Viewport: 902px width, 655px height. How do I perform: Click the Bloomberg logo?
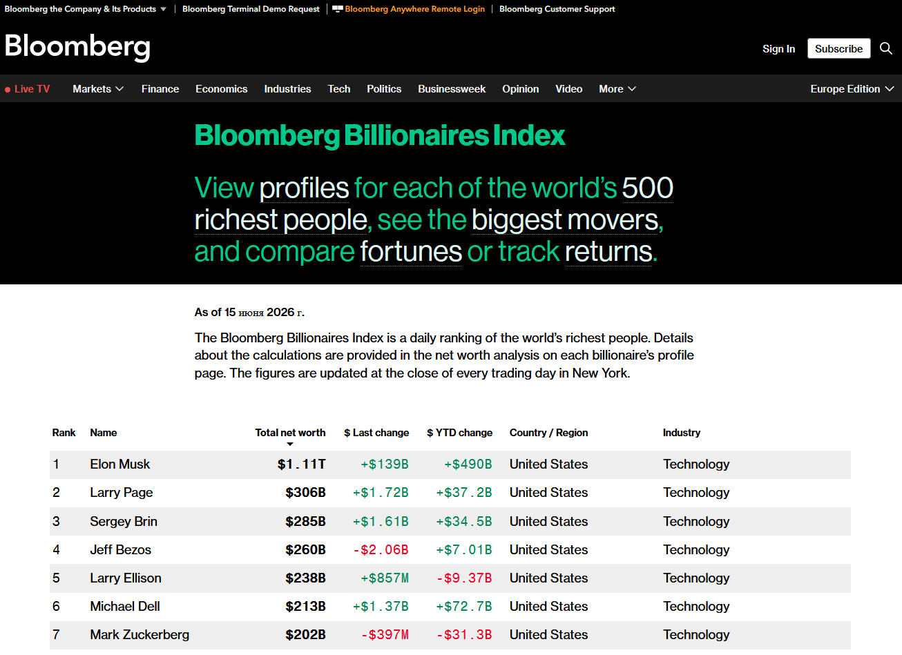[77, 46]
